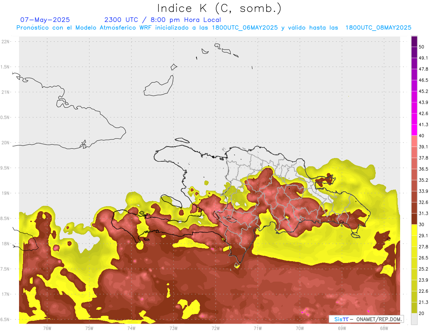
Task: Pick the magenta swatch between 40 and 41.3
Action: click(x=414, y=130)
